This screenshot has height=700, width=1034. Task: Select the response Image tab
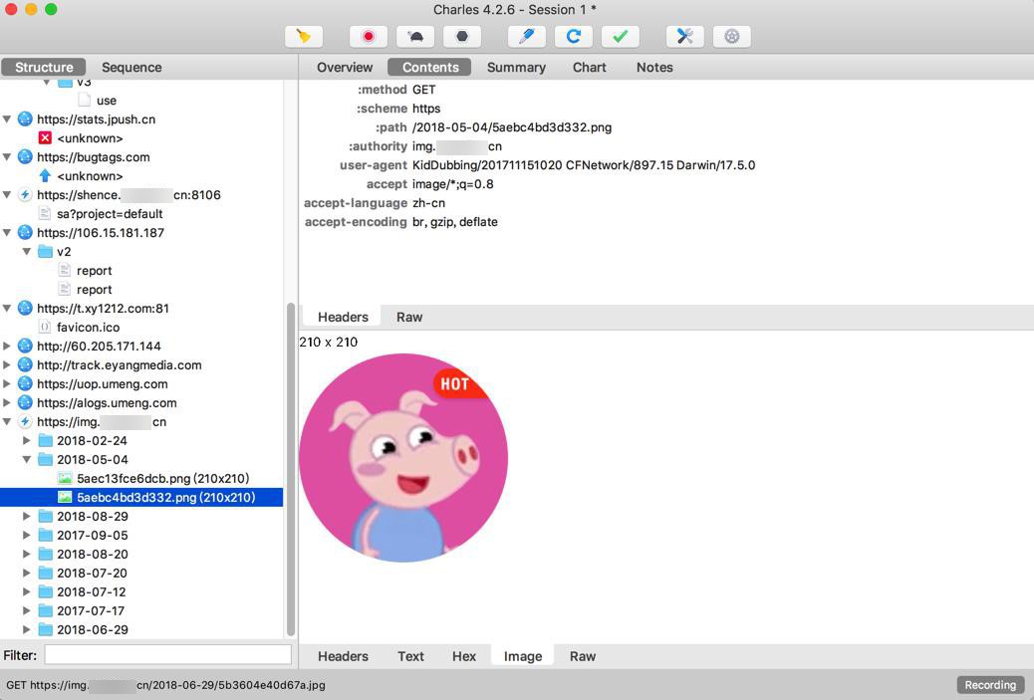523,656
